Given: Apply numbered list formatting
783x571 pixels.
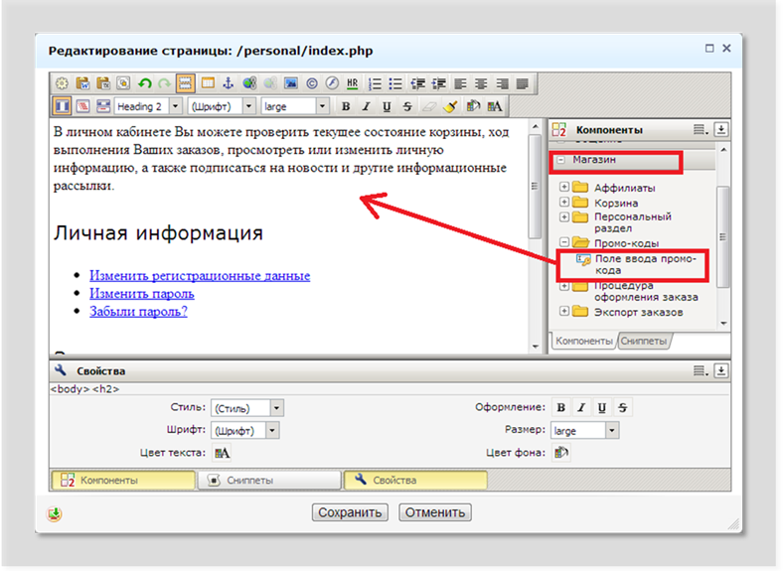Looking at the screenshot, I should point(376,84).
